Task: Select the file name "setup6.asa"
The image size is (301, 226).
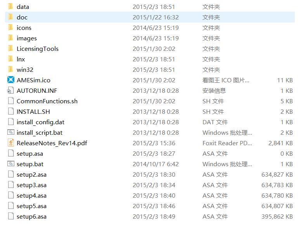Action: (31, 217)
